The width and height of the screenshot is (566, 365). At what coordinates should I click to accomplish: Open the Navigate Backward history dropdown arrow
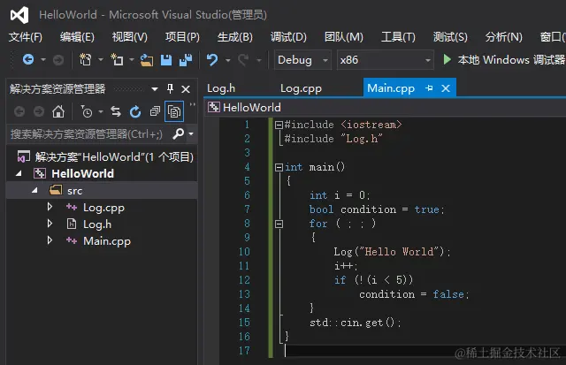click(43, 59)
